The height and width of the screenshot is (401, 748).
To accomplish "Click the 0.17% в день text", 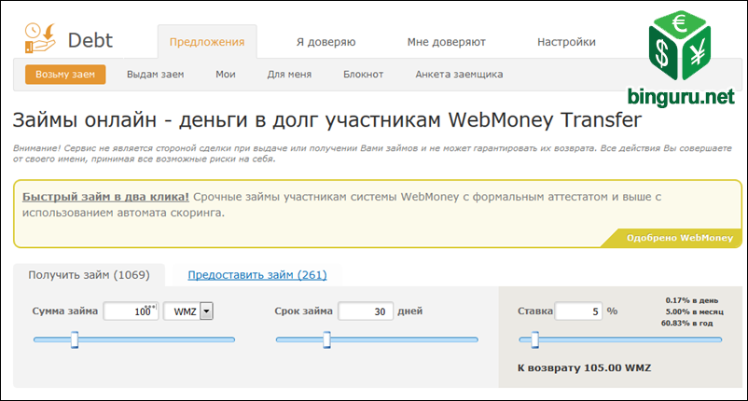I will tap(692, 300).
